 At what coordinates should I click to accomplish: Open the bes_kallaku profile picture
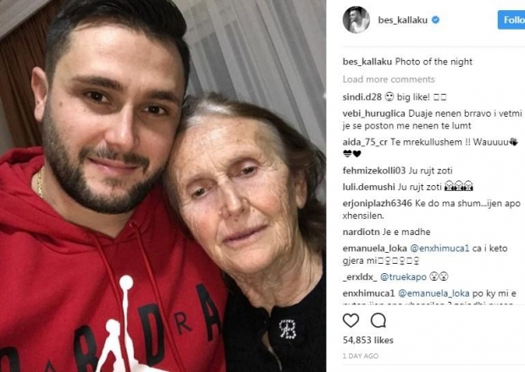pyautogui.click(x=356, y=19)
